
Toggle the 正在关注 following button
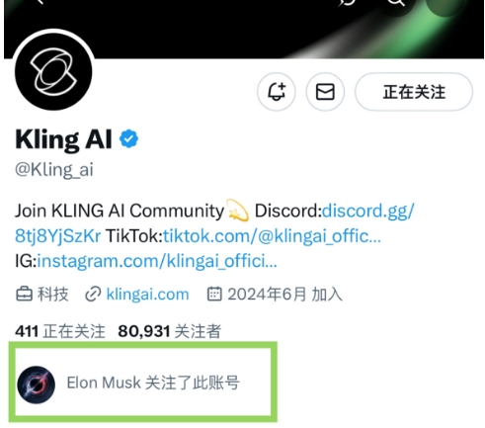[414, 92]
